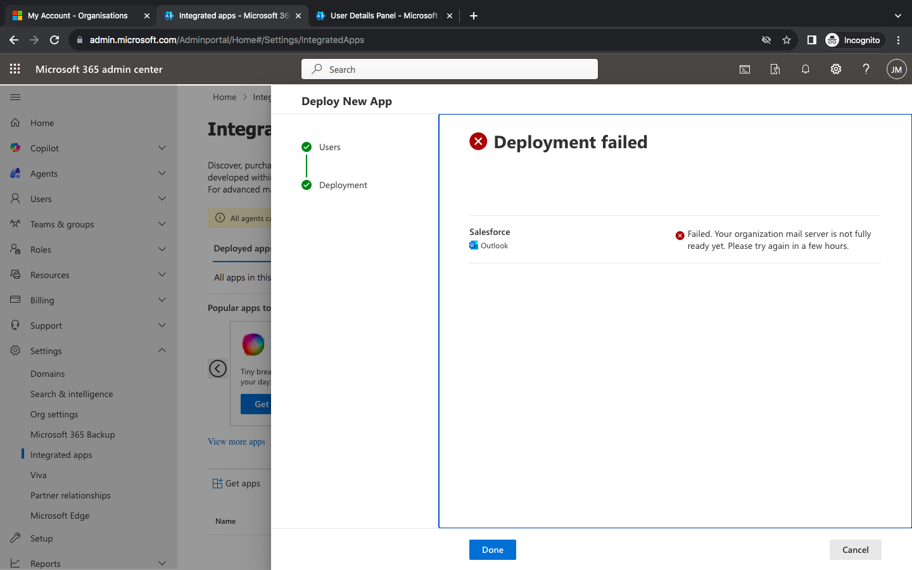The height and width of the screenshot is (570, 912).
Task: Open Viva under Settings
Action: 39,475
